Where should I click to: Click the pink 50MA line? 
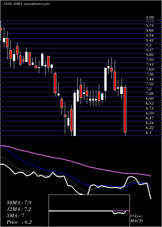click(x=75, y=162)
